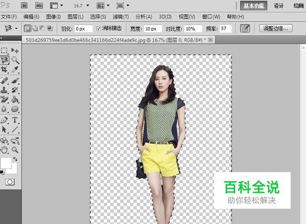
Task: Select the Type tool
Action: pyautogui.click(x=15, y=120)
